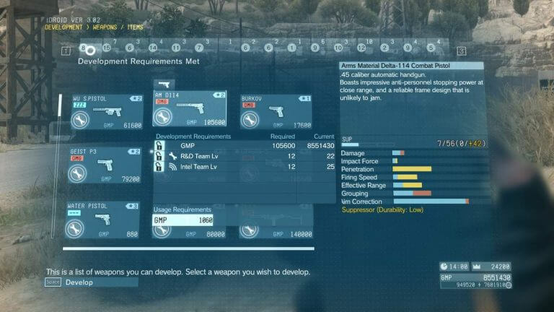This screenshot has height=312, width=554.
Task: Click the DEVELOPMENT breadcrumb
Action: pos(63,27)
